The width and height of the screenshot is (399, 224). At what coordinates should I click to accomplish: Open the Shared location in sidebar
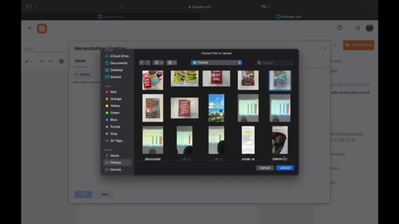(x=113, y=77)
